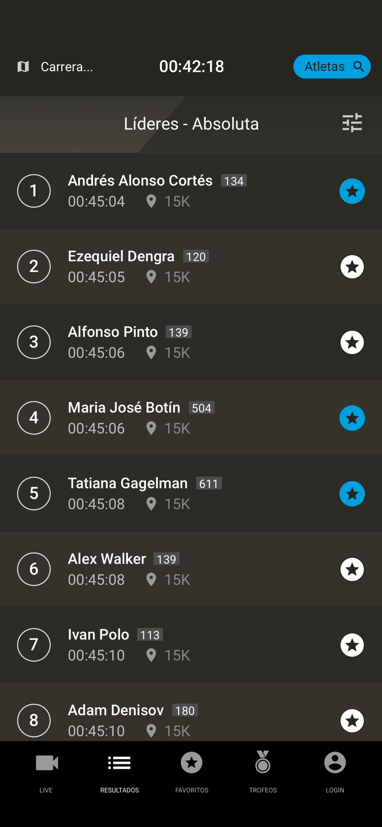Tap the location pin next to Adam Denisov

pyautogui.click(x=151, y=731)
